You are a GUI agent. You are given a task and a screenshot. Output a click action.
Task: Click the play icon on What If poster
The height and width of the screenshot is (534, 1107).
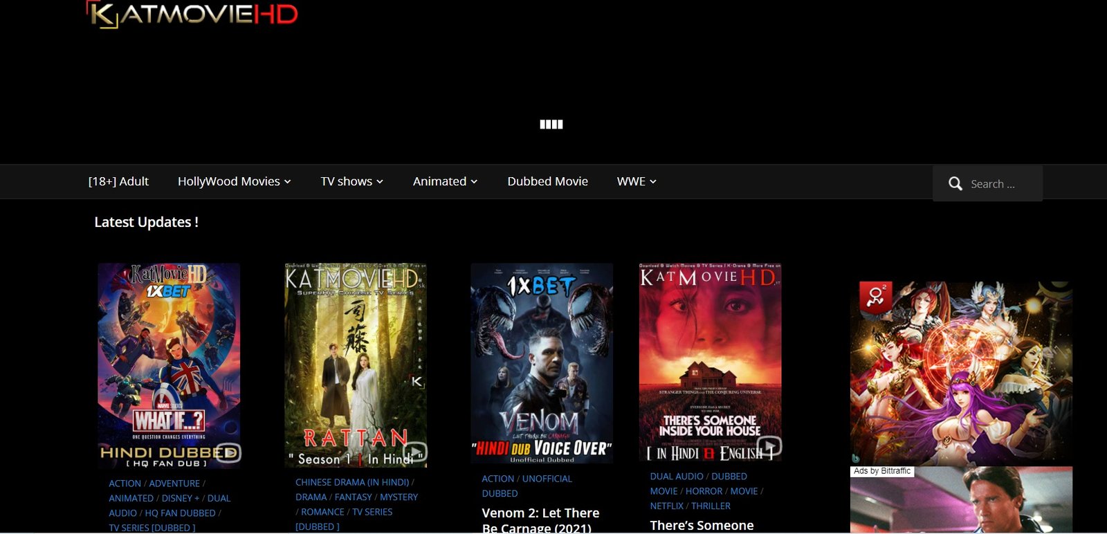coord(228,452)
